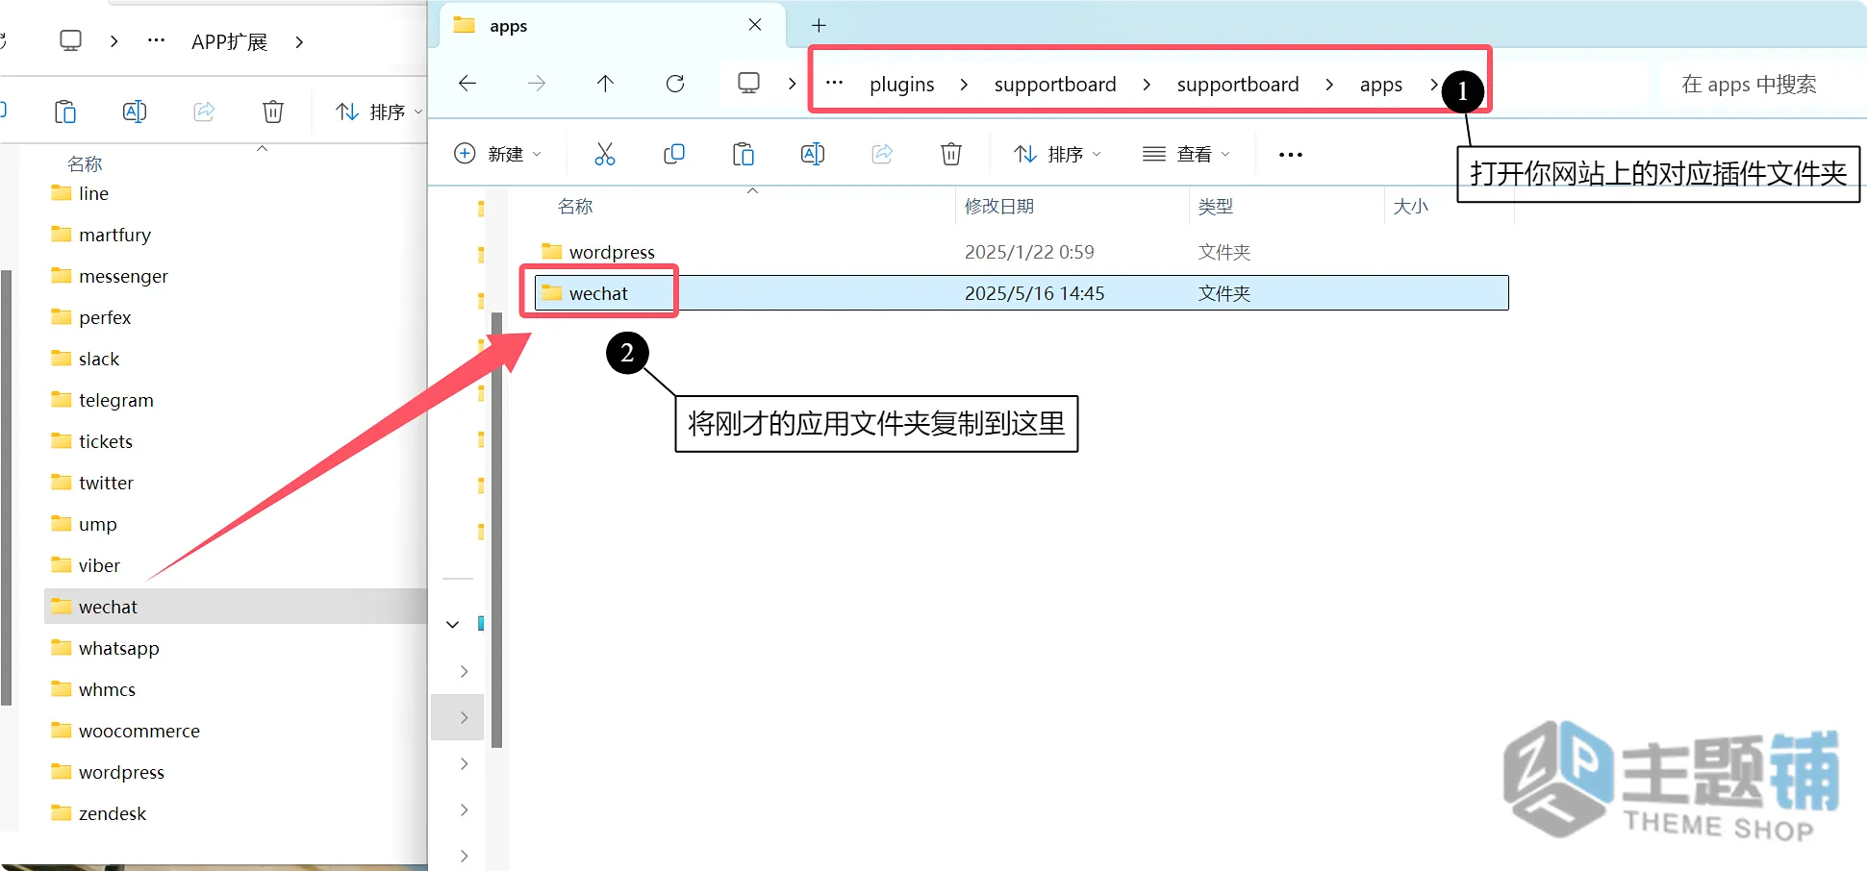Select the apps tab
Screen dimensions: 1867x871
click(x=611, y=26)
